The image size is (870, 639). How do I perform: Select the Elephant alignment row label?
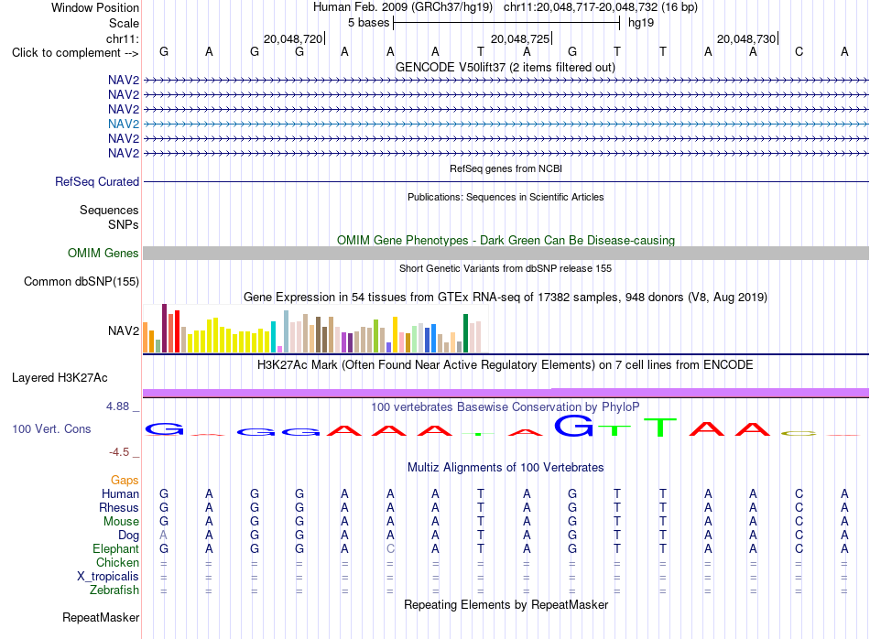tap(115, 548)
